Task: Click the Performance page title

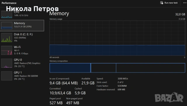Action: pos(9,3)
